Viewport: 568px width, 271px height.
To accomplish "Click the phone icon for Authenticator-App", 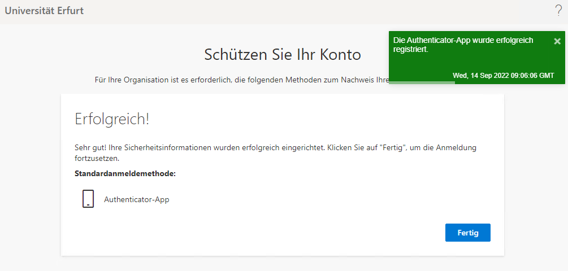I will [88, 199].
